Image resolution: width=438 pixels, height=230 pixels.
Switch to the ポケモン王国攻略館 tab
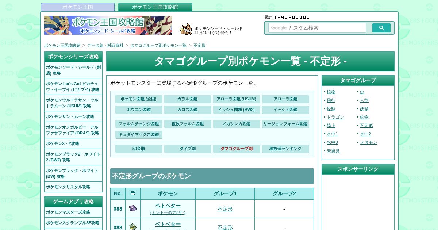coord(155,7)
